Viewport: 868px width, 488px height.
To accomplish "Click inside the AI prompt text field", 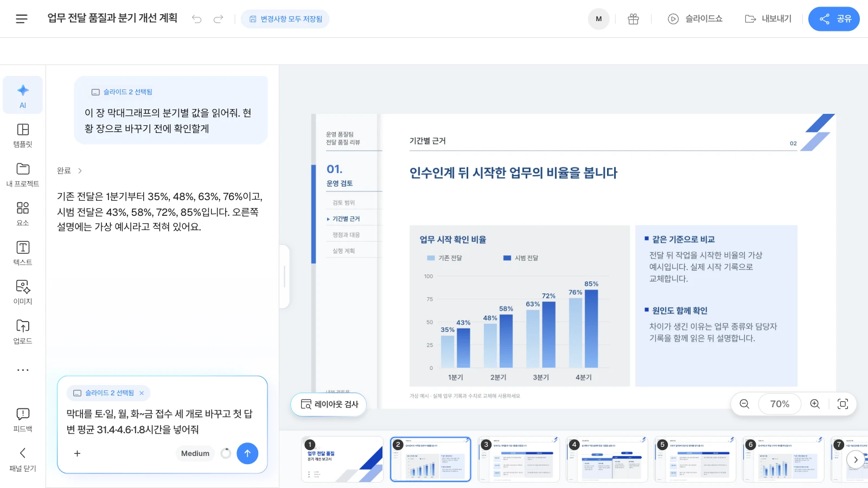I will pyautogui.click(x=162, y=422).
